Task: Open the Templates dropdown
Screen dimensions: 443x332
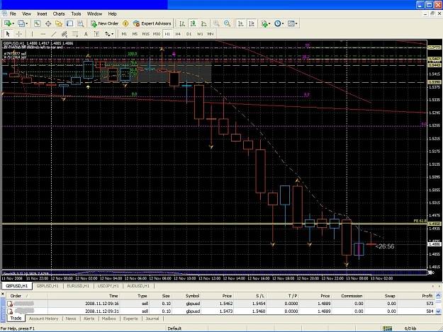Action: [x=293, y=23]
